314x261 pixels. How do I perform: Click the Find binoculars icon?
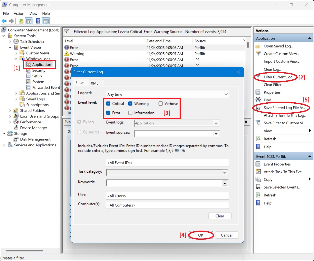(258, 100)
